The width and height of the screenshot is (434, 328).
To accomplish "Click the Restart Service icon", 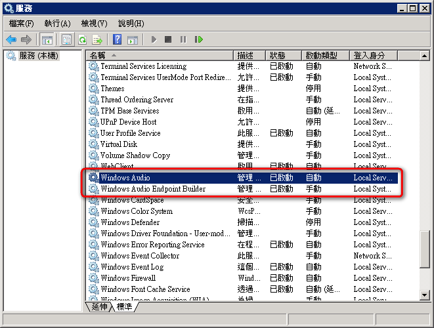I will coord(198,39).
